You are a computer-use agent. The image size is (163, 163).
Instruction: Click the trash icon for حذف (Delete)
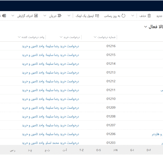pyautogui.click(x=149, y=16)
